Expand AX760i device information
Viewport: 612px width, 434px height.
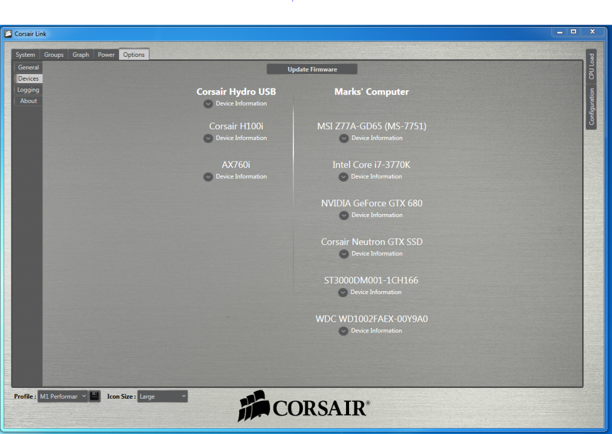pos(208,177)
